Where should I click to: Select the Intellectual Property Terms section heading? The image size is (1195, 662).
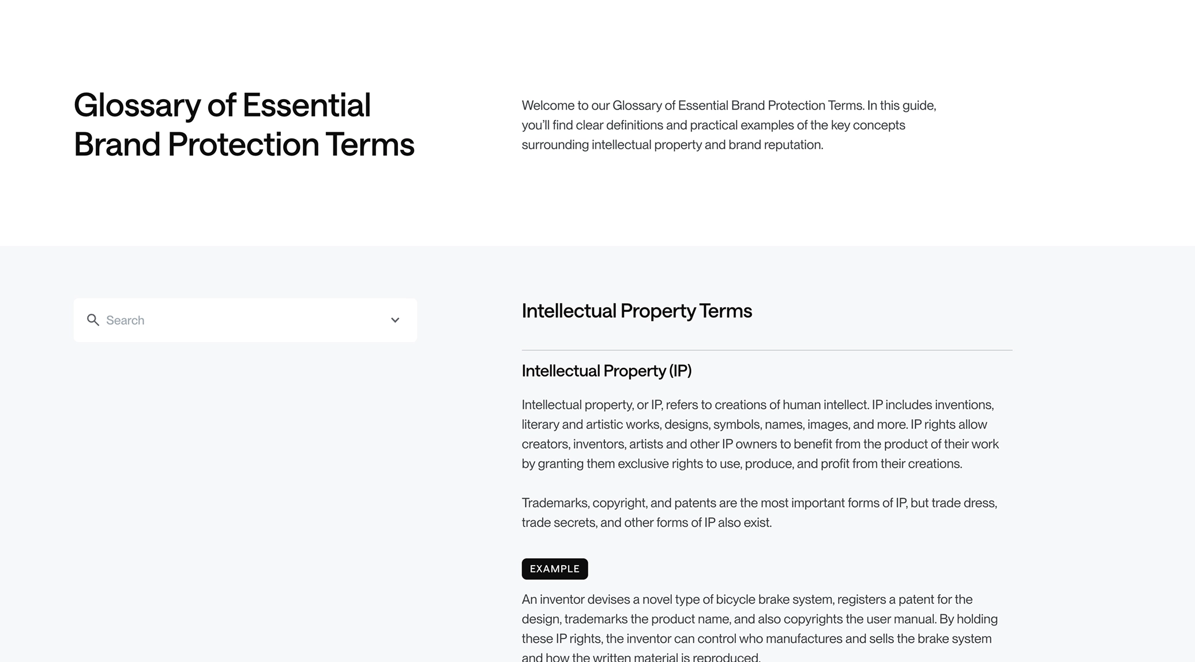click(637, 310)
